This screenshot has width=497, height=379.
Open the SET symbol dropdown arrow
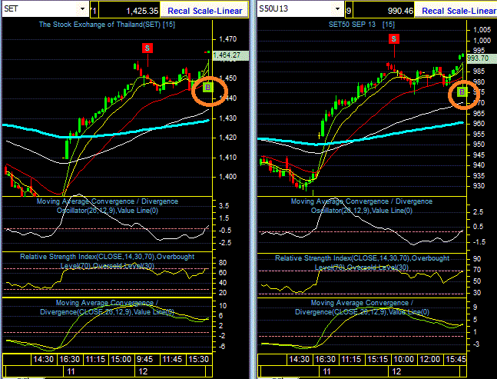pos(83,8)
